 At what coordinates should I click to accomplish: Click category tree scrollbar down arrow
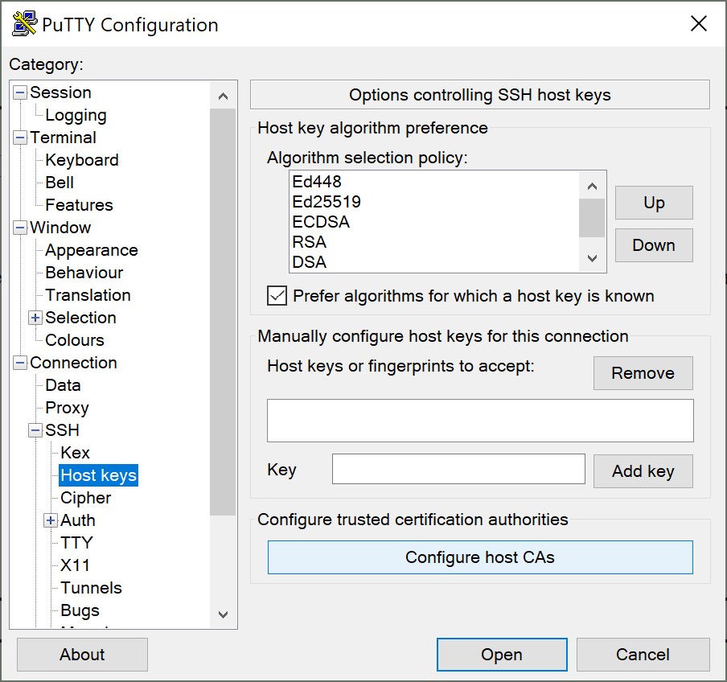223,614
